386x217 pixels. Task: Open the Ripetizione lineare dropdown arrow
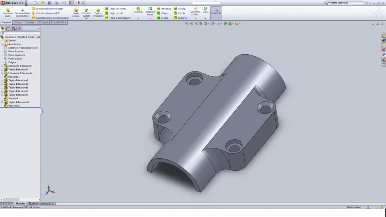(x=150, y=18)
